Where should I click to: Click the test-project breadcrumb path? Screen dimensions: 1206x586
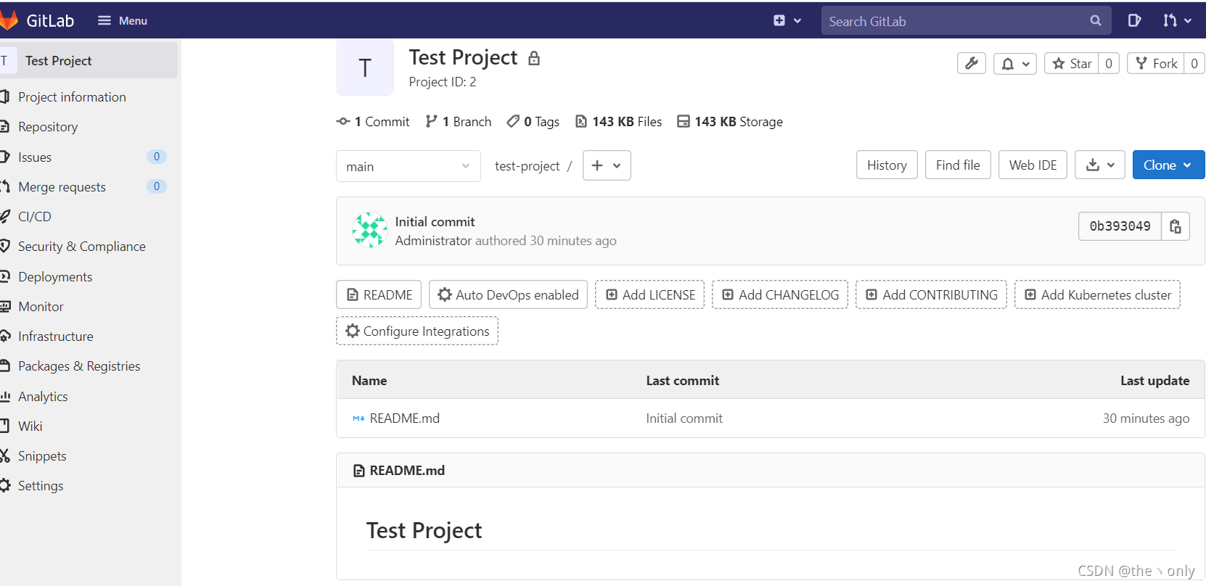pyautogui.click(x=528, y=166)
